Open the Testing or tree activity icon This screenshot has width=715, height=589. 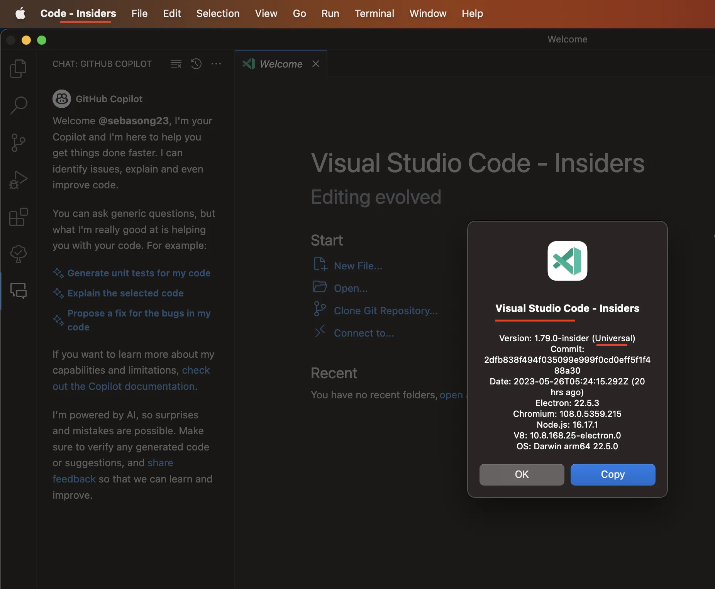pyautogui.click(x=18, y=254)
